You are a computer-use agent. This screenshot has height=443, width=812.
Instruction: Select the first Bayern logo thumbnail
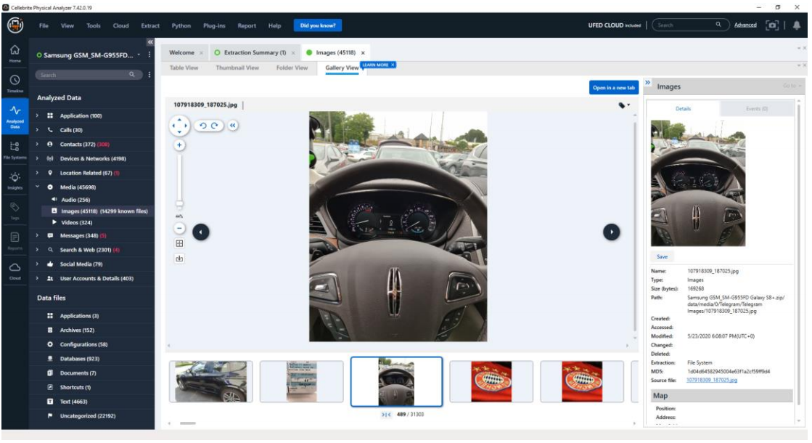(491, 382)
